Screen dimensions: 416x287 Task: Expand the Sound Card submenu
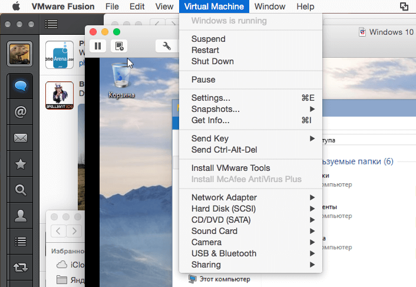pos(250,231)
